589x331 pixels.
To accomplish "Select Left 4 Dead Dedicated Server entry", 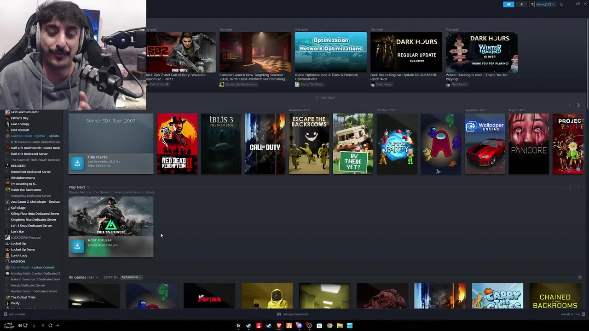I will coord(31,226).
